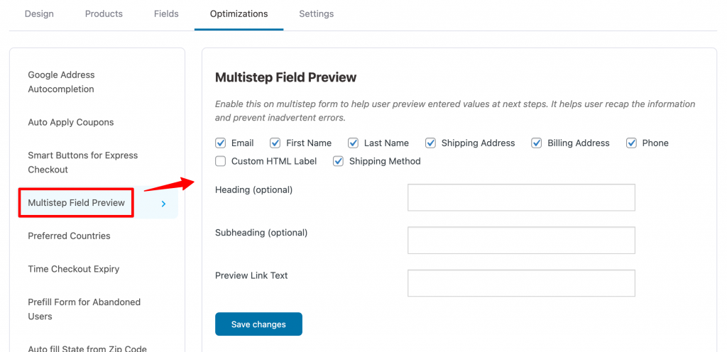Click the Save changes button

tap(258, 324)
